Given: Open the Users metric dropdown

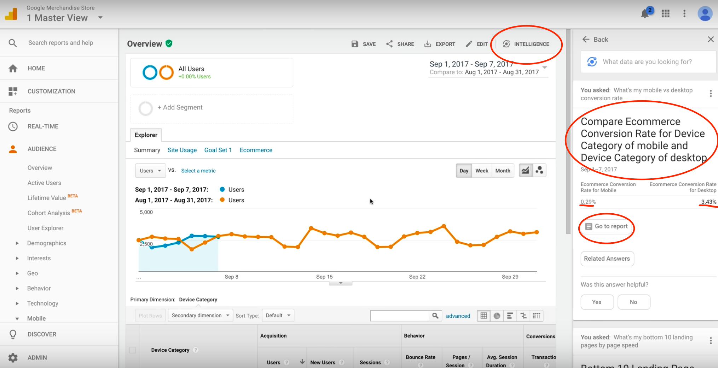Looking at the screenshot, I should click(150, 171).
